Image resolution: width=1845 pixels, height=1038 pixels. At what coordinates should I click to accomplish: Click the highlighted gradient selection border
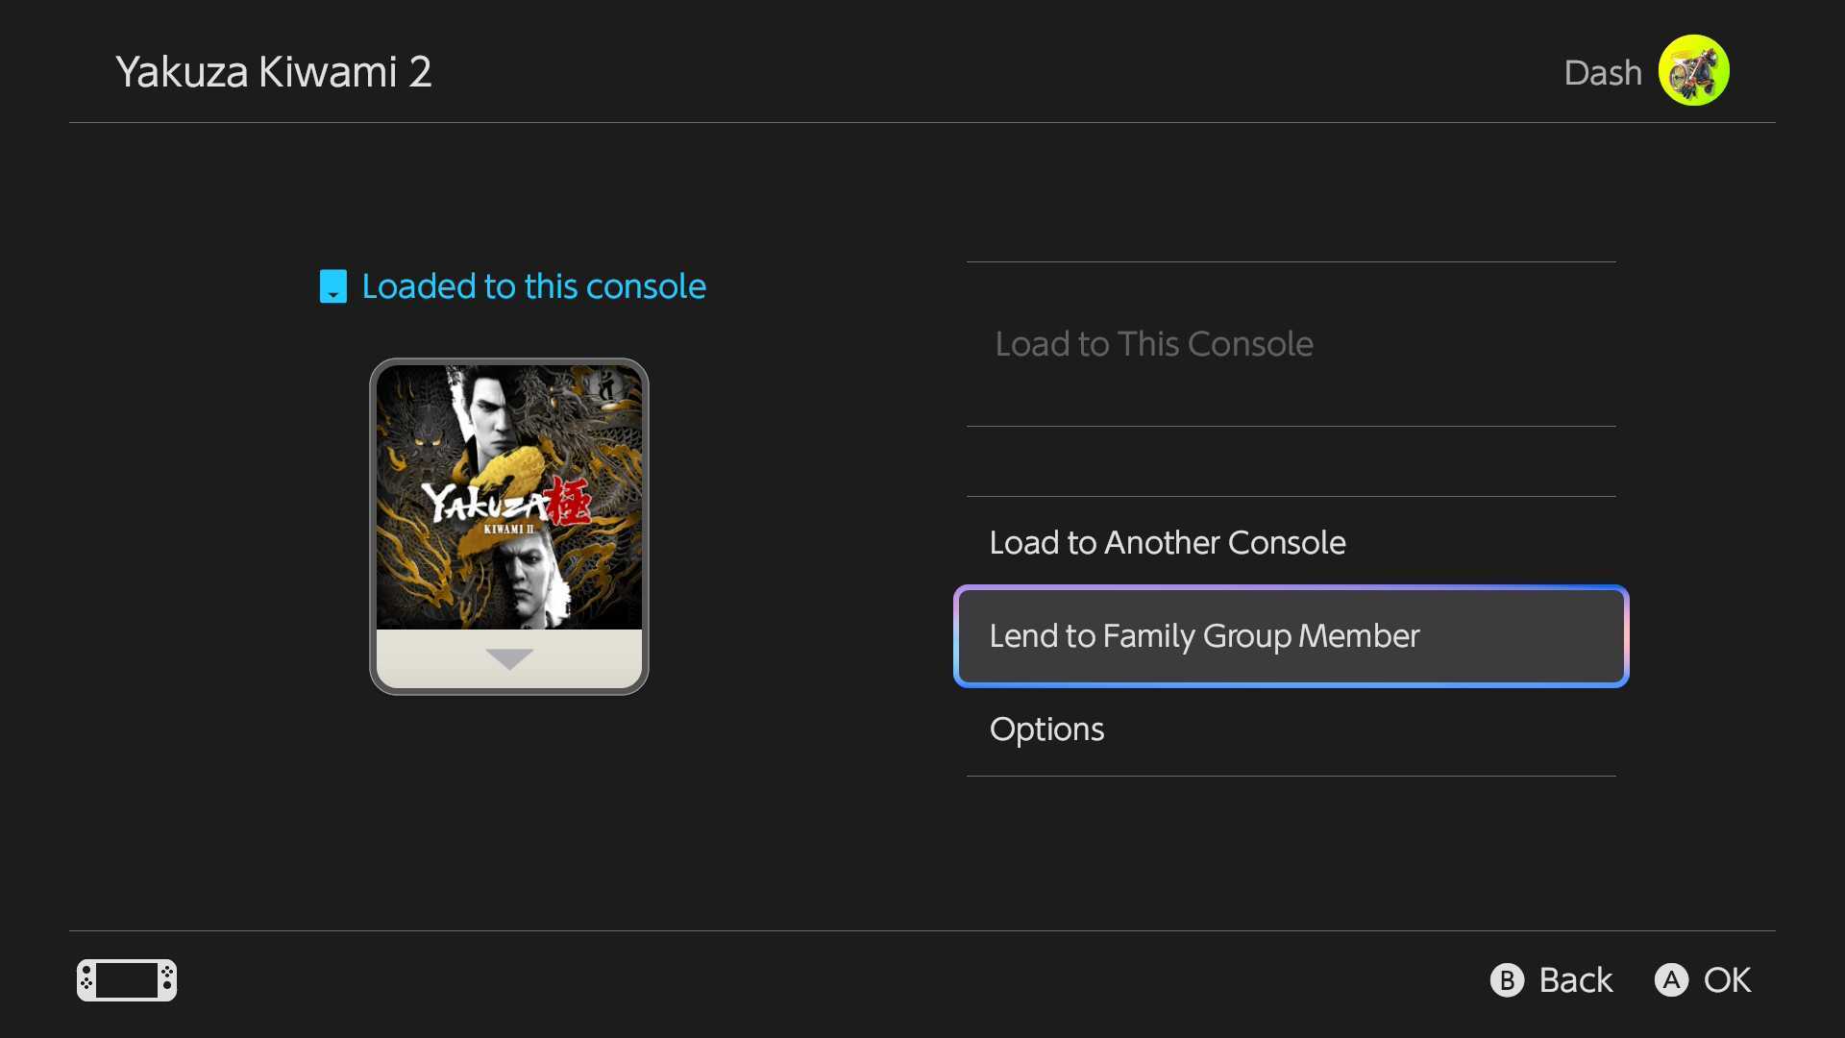pyautogui.click(x=1291, y=588)
